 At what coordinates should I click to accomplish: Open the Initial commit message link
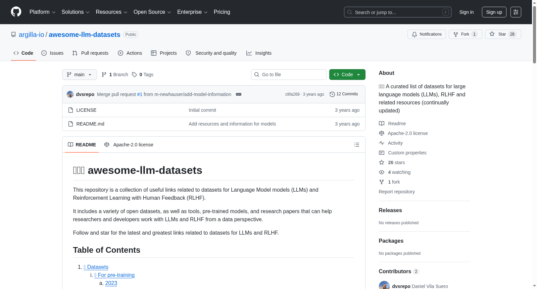coord(202,110)
